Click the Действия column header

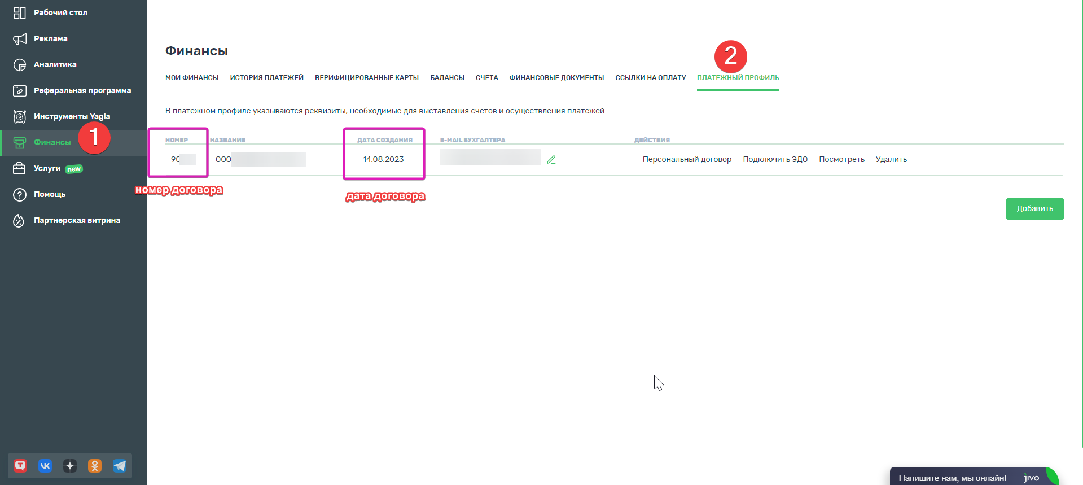pyautogui.click(x=652, y=140)
